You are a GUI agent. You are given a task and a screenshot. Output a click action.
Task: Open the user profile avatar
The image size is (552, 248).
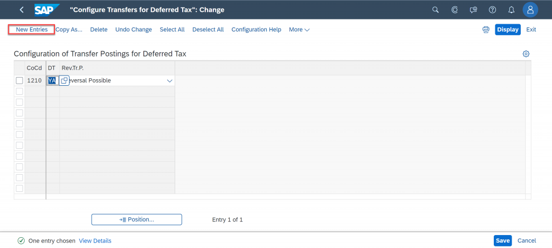[530, 10]
